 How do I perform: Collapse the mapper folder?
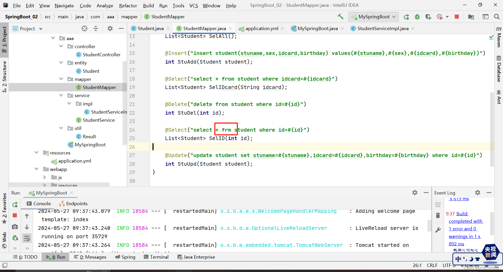tap(61, 79)
